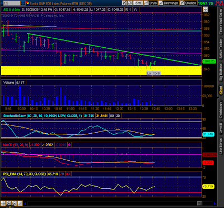Viewport: 224px width, 208px height.
Task: Open the chart Style menu
Action: tap(151, 3)
